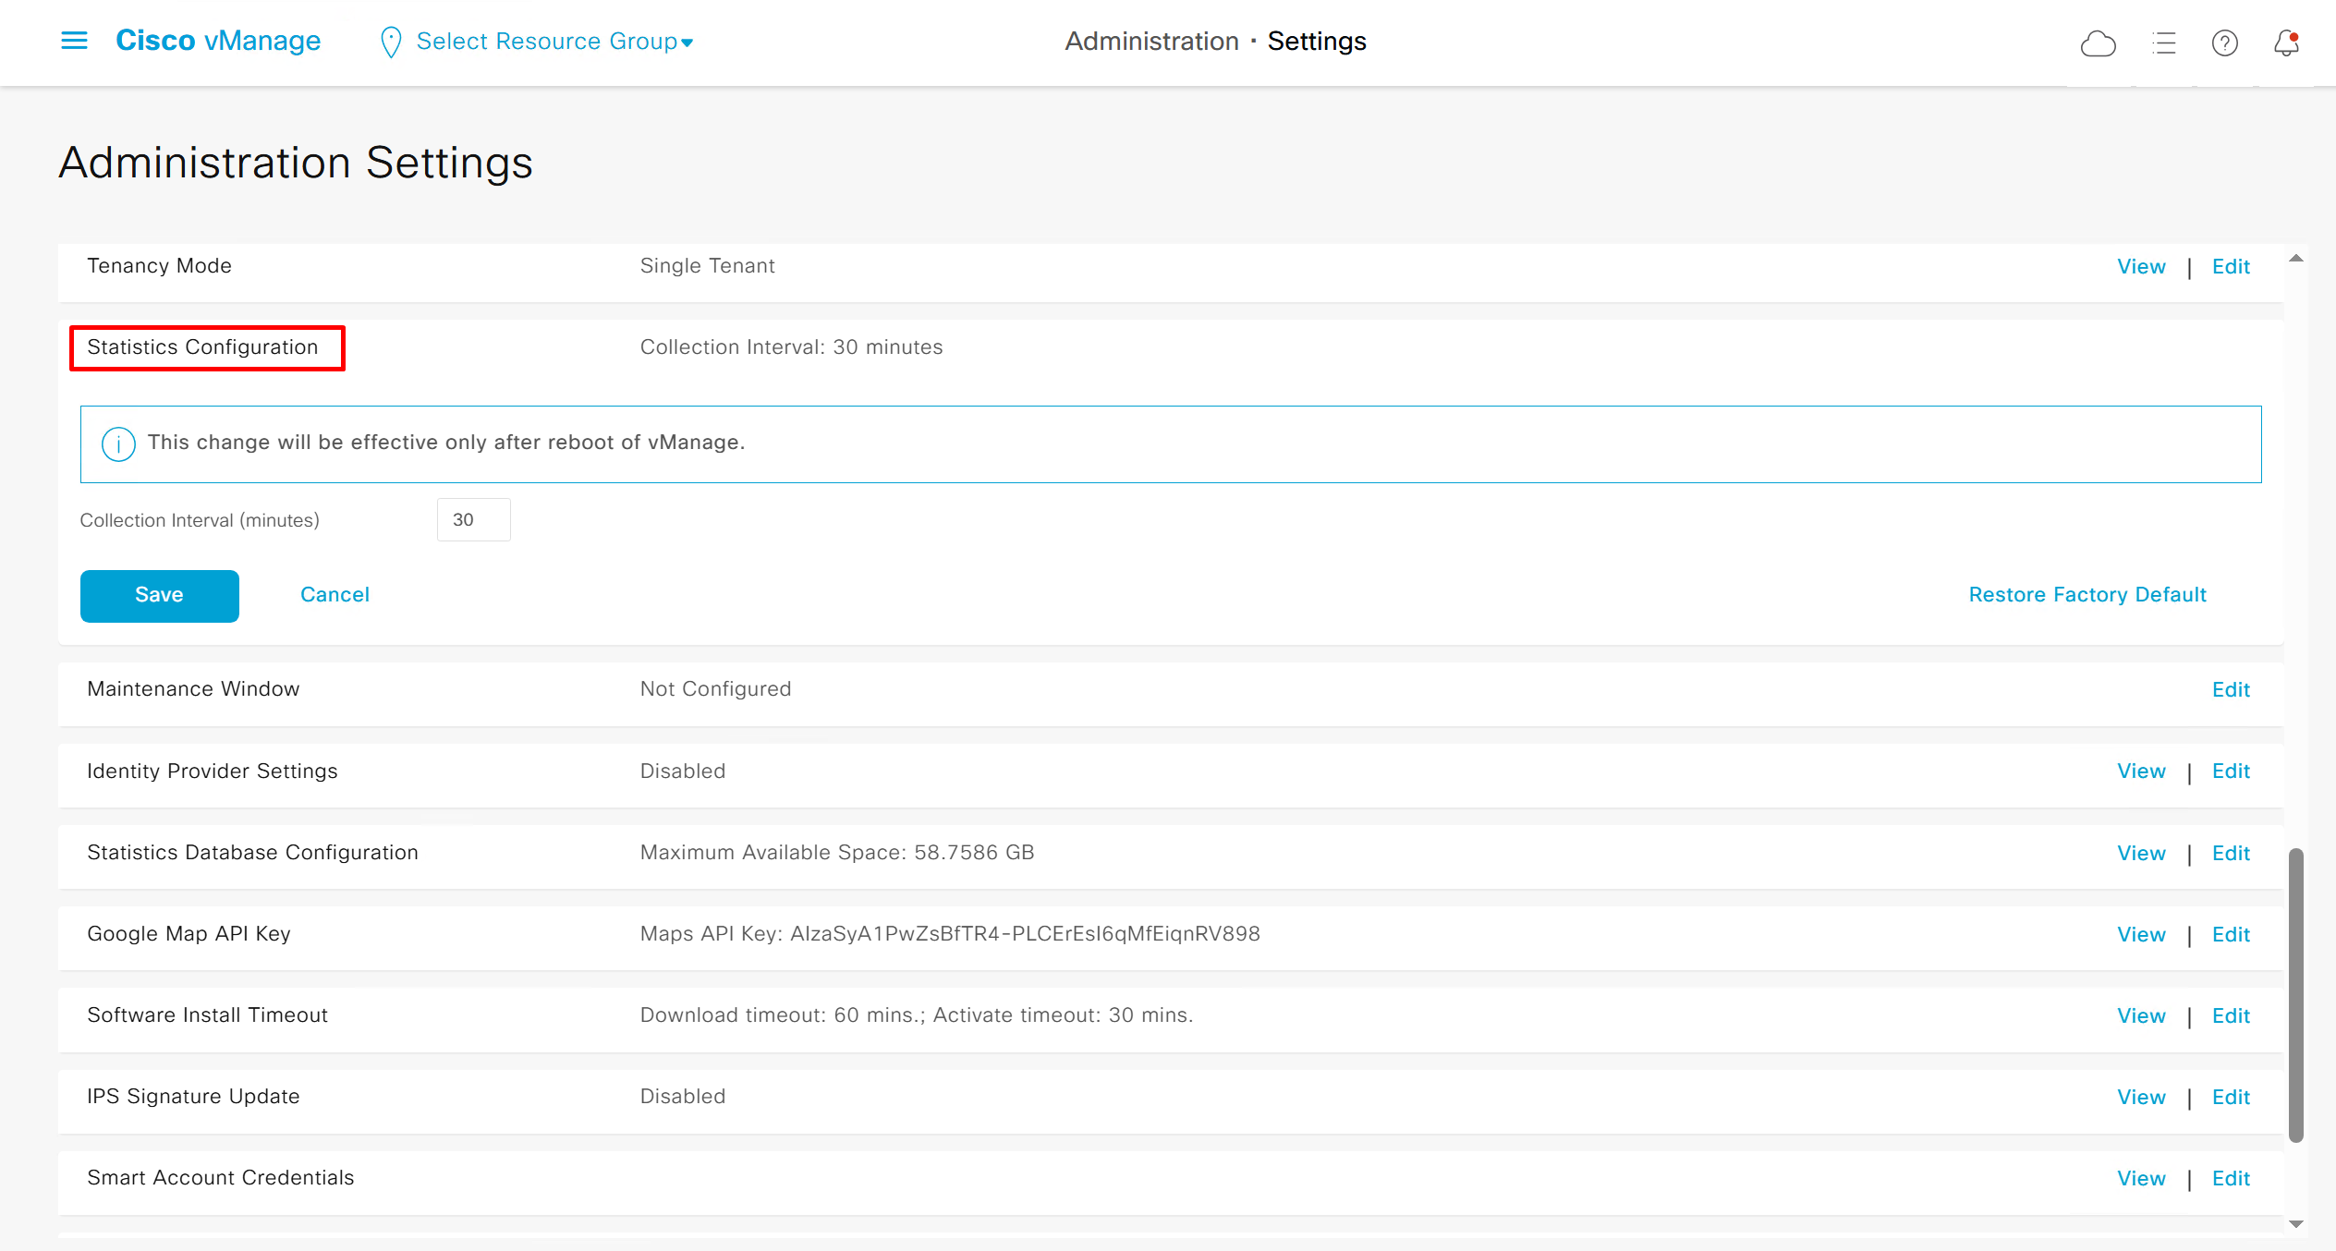Click the scroll down arrow of settings list

[x=2295, y=1224]
